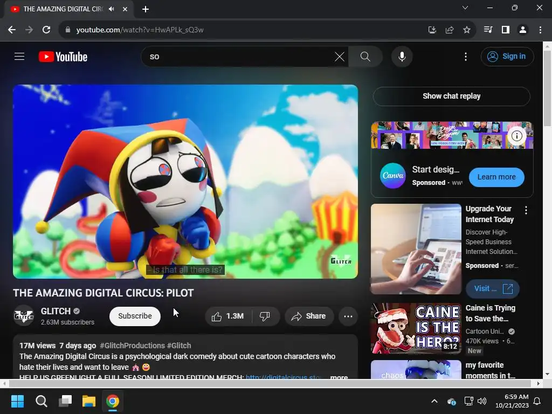Open the GLITCH channel name link
Viewport: 552px width, 414px height.
click(56, 311)
